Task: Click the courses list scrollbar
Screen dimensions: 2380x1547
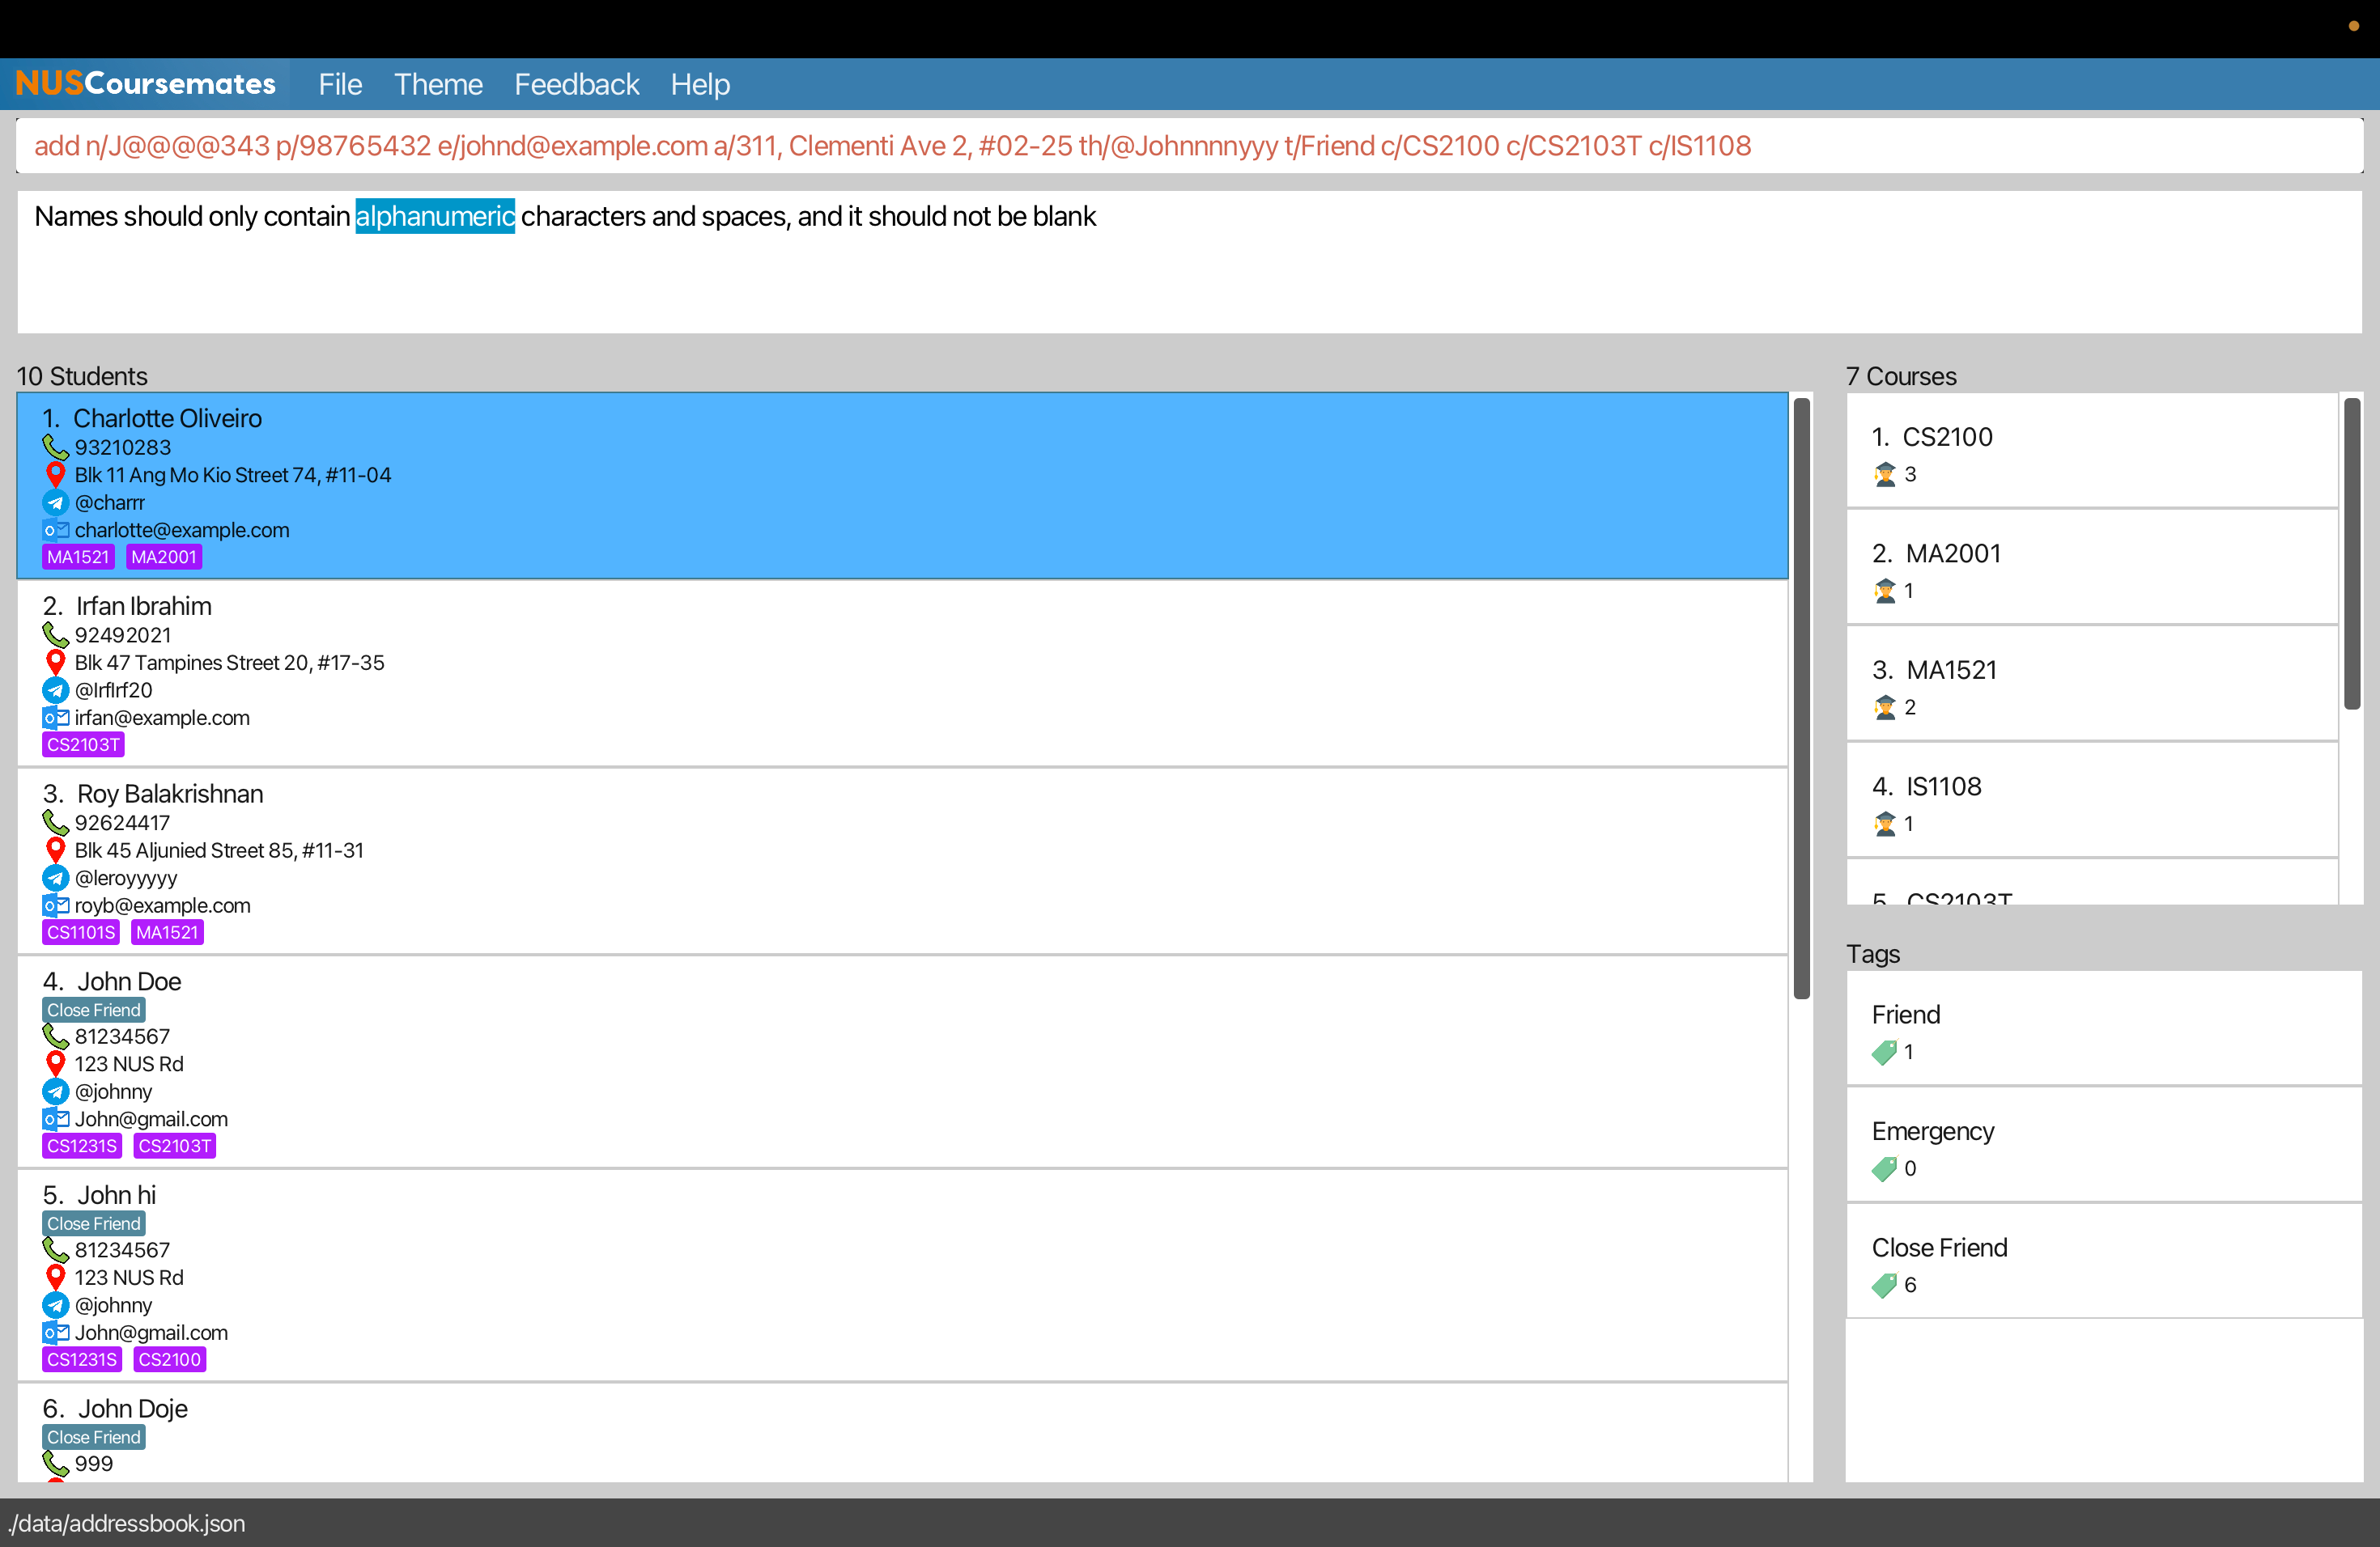Action: pos(2352,555)
